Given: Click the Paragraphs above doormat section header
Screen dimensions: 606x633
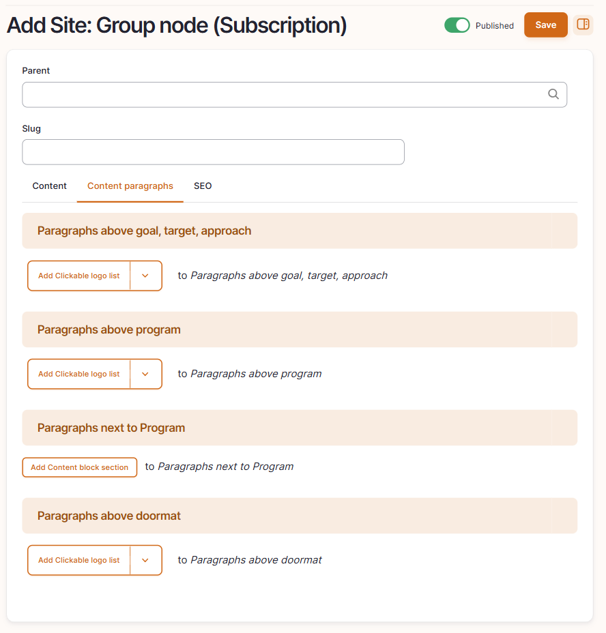Looking at the screenshot, I should [300, 516].
